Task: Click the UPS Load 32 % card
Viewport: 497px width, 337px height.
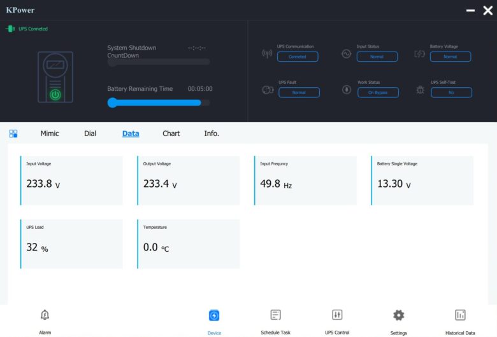Action: 71,244
